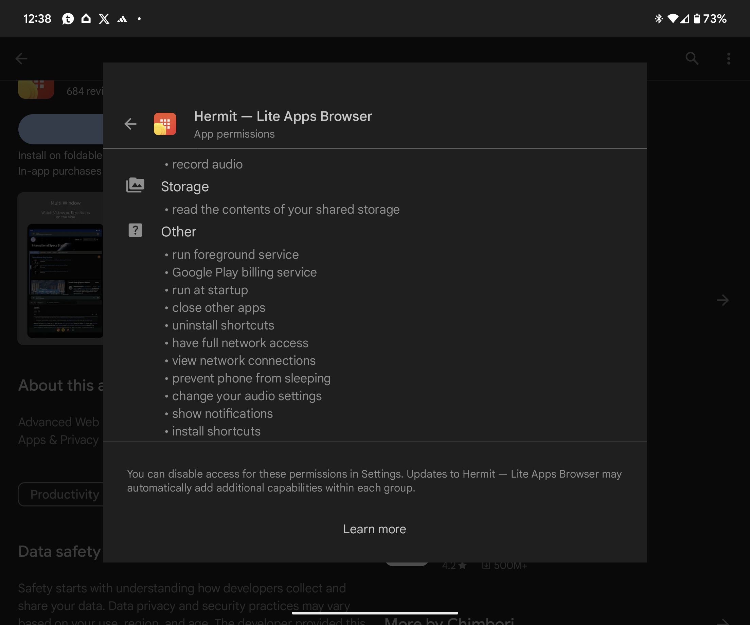Expand screenshots with right arrow

[722, 300]
